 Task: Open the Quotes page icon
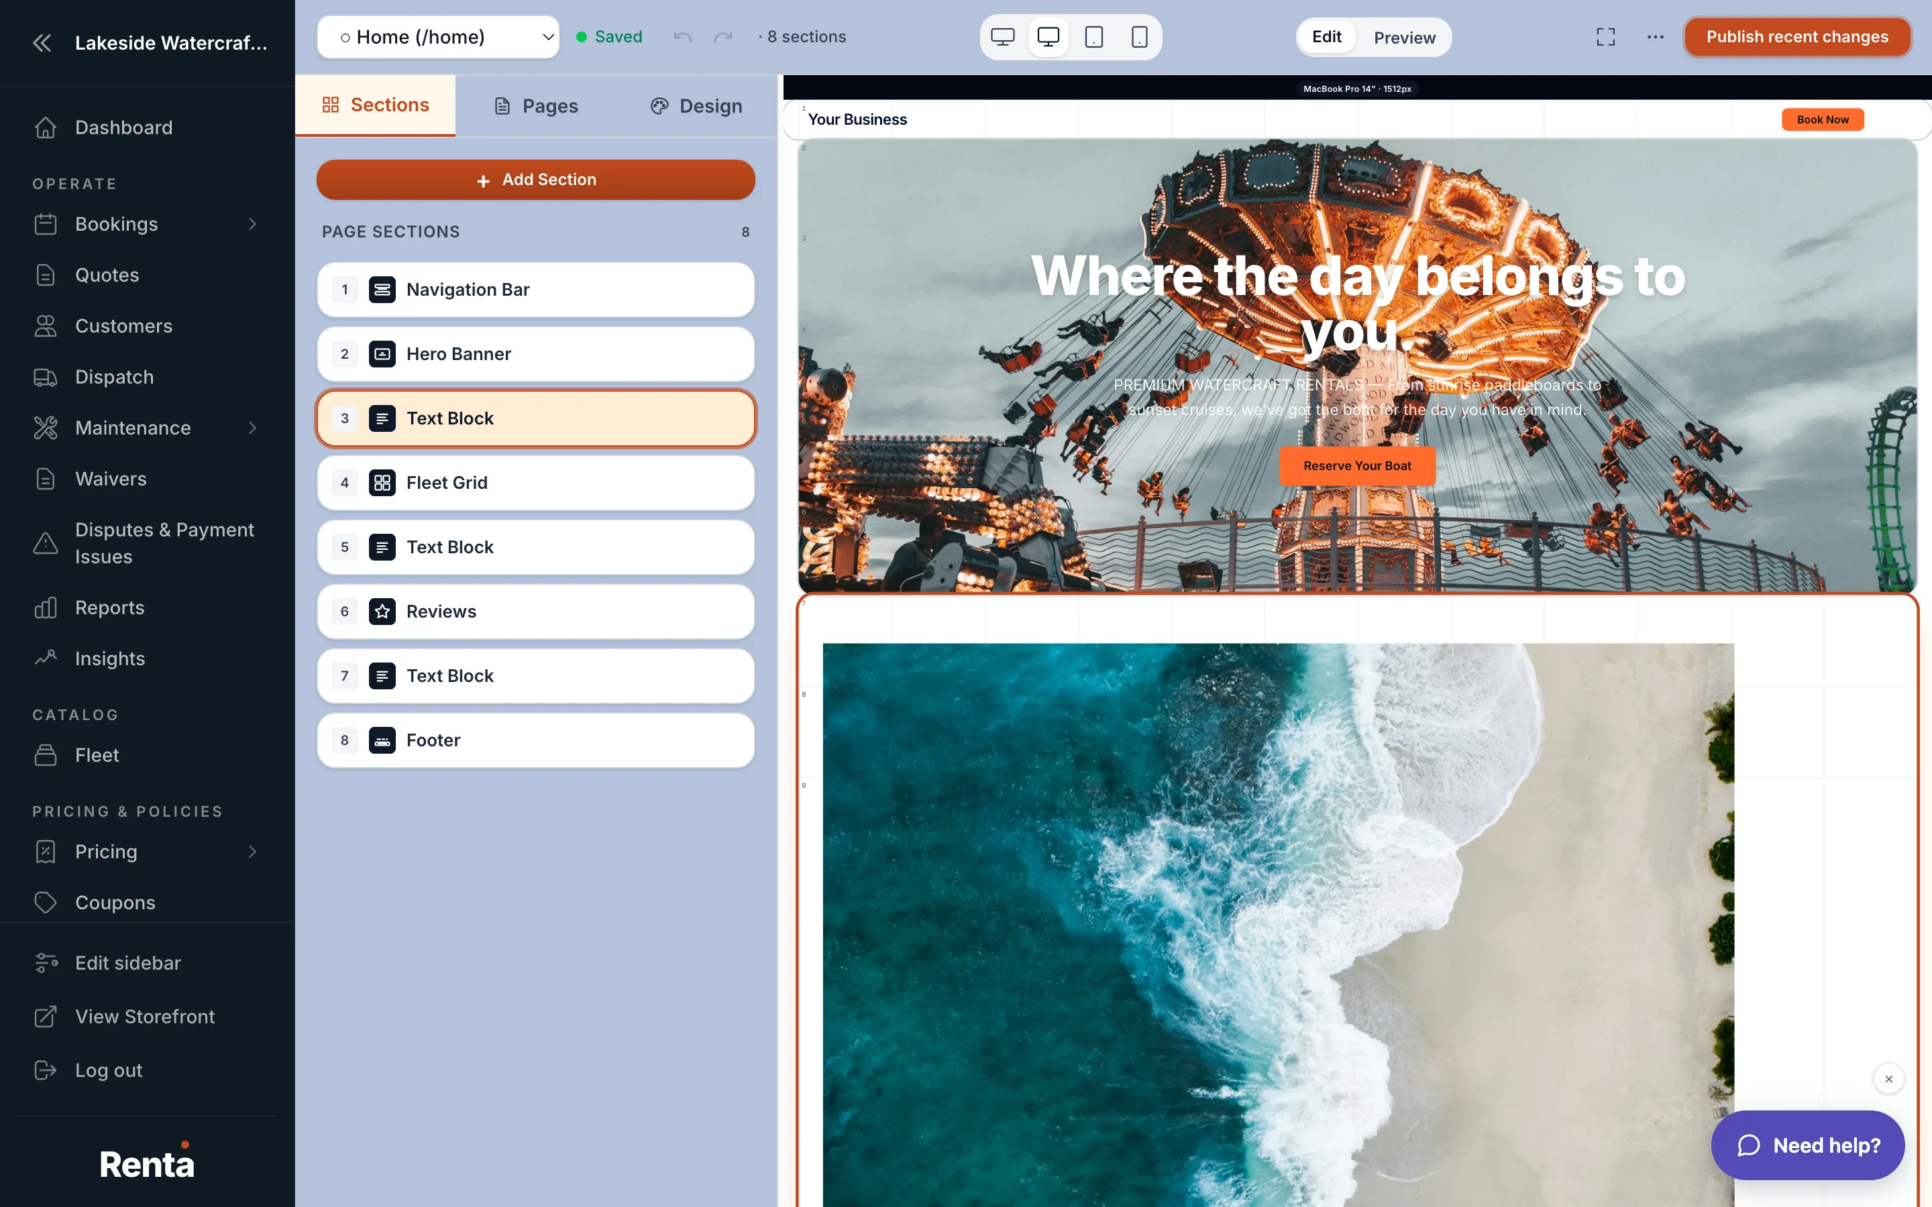pyautogui.click(x=46, y=276)
